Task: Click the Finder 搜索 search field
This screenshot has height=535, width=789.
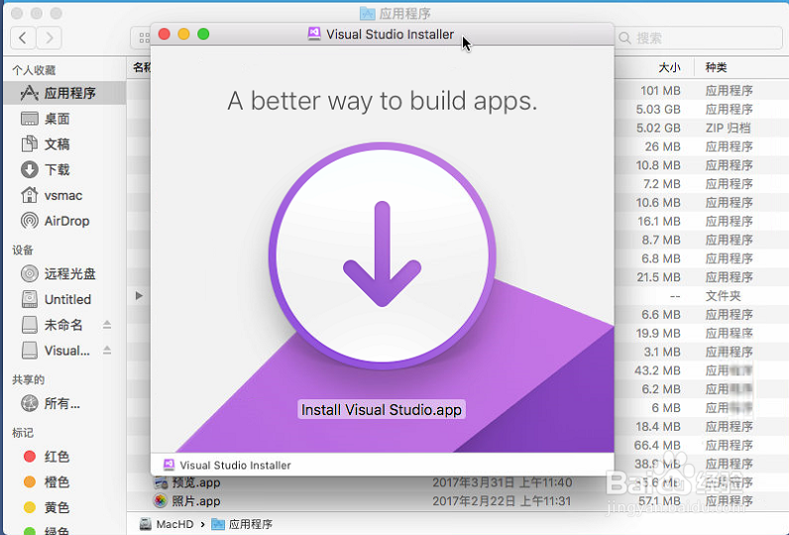Action: (x=699, y=39)
